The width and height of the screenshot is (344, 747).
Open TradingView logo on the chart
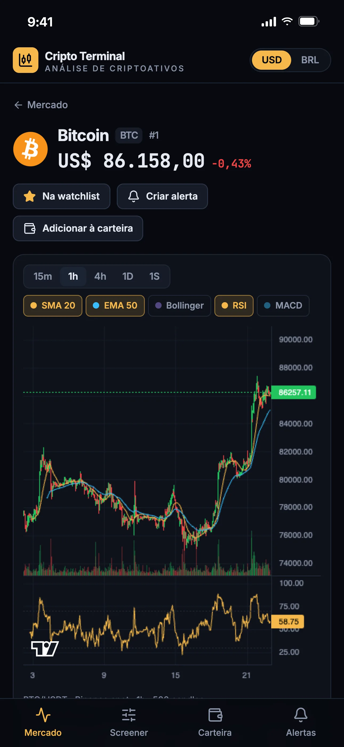click(x=45, y=649)
